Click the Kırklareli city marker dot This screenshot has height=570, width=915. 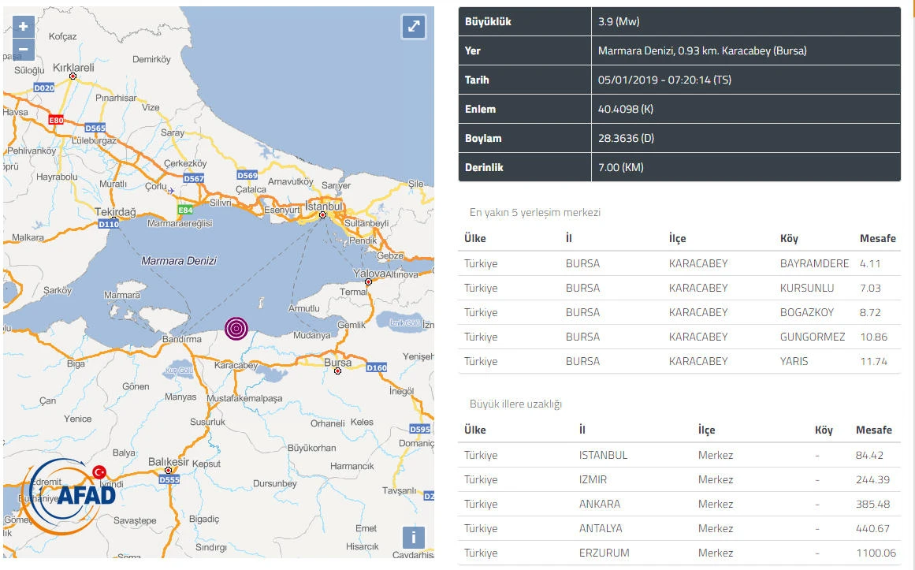tap(73, 76)
